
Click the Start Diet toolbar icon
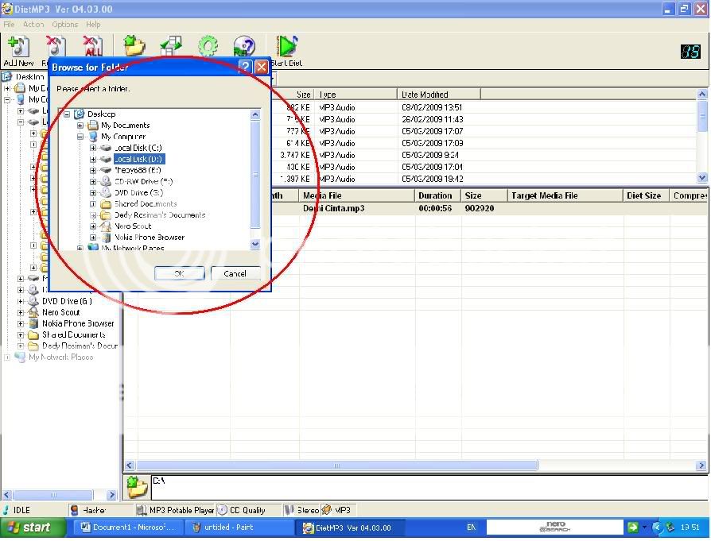point(286,48)
